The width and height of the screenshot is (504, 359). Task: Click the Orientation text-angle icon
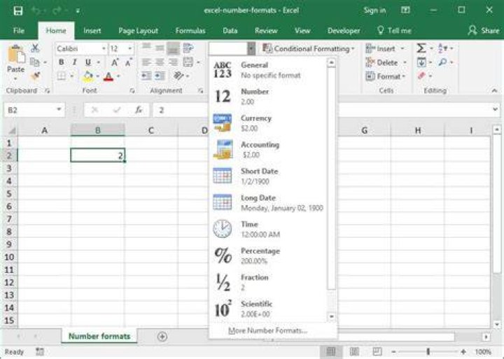[178, 76]
